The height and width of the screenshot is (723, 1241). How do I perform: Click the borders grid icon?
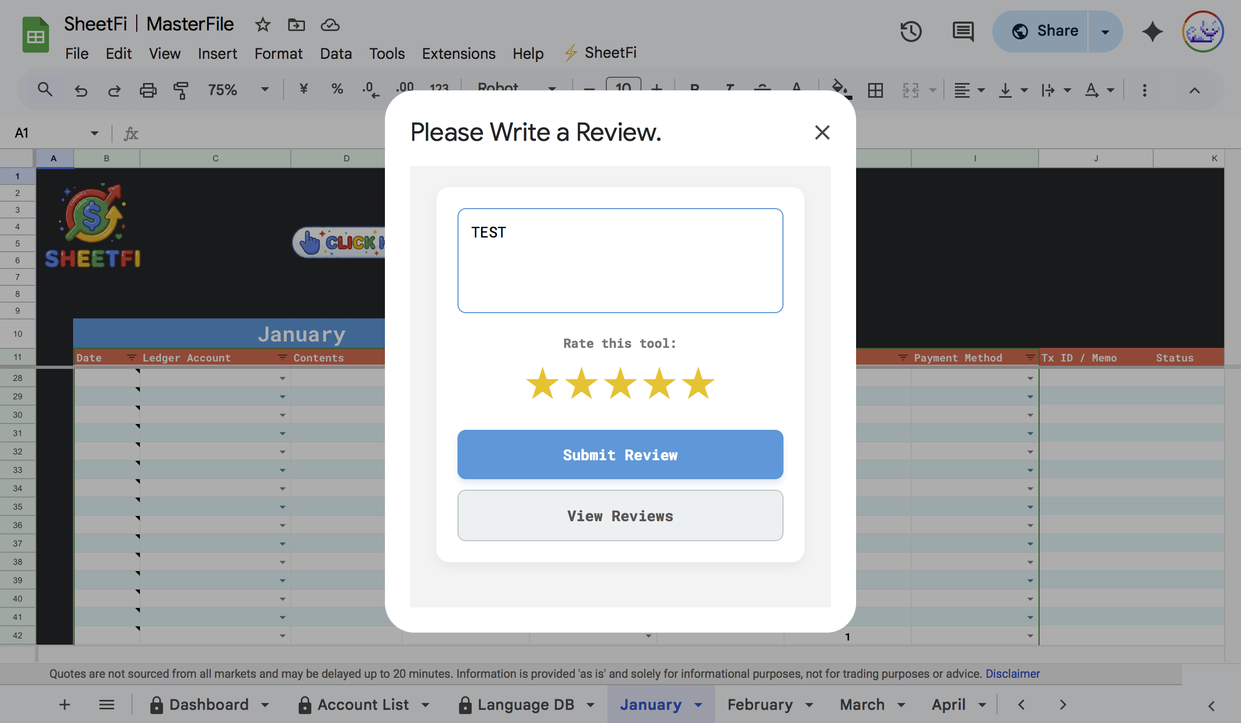876,90
